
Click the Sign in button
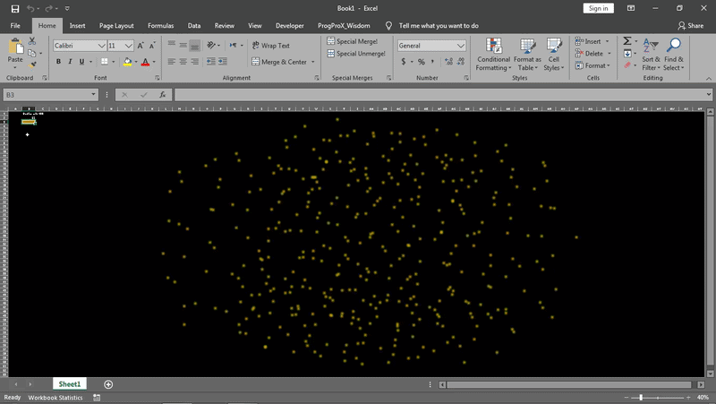pyautogui.click(x=598, y=8)
